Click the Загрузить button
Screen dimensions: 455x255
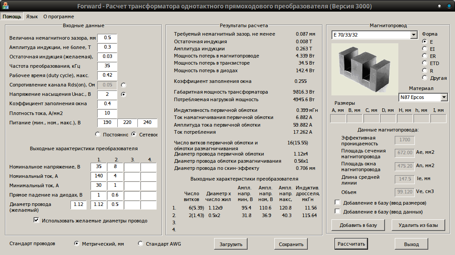231,244
